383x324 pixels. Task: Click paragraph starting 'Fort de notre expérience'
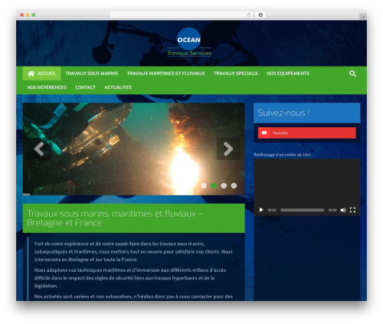point(133,252)
